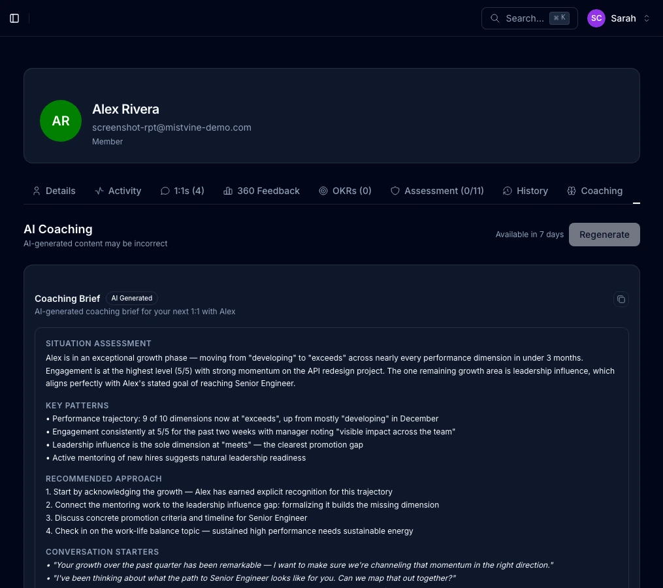The width and height of the screenshot is (663, 588).
Task: Click the Activity pulse icon
Action: (99, 191)
